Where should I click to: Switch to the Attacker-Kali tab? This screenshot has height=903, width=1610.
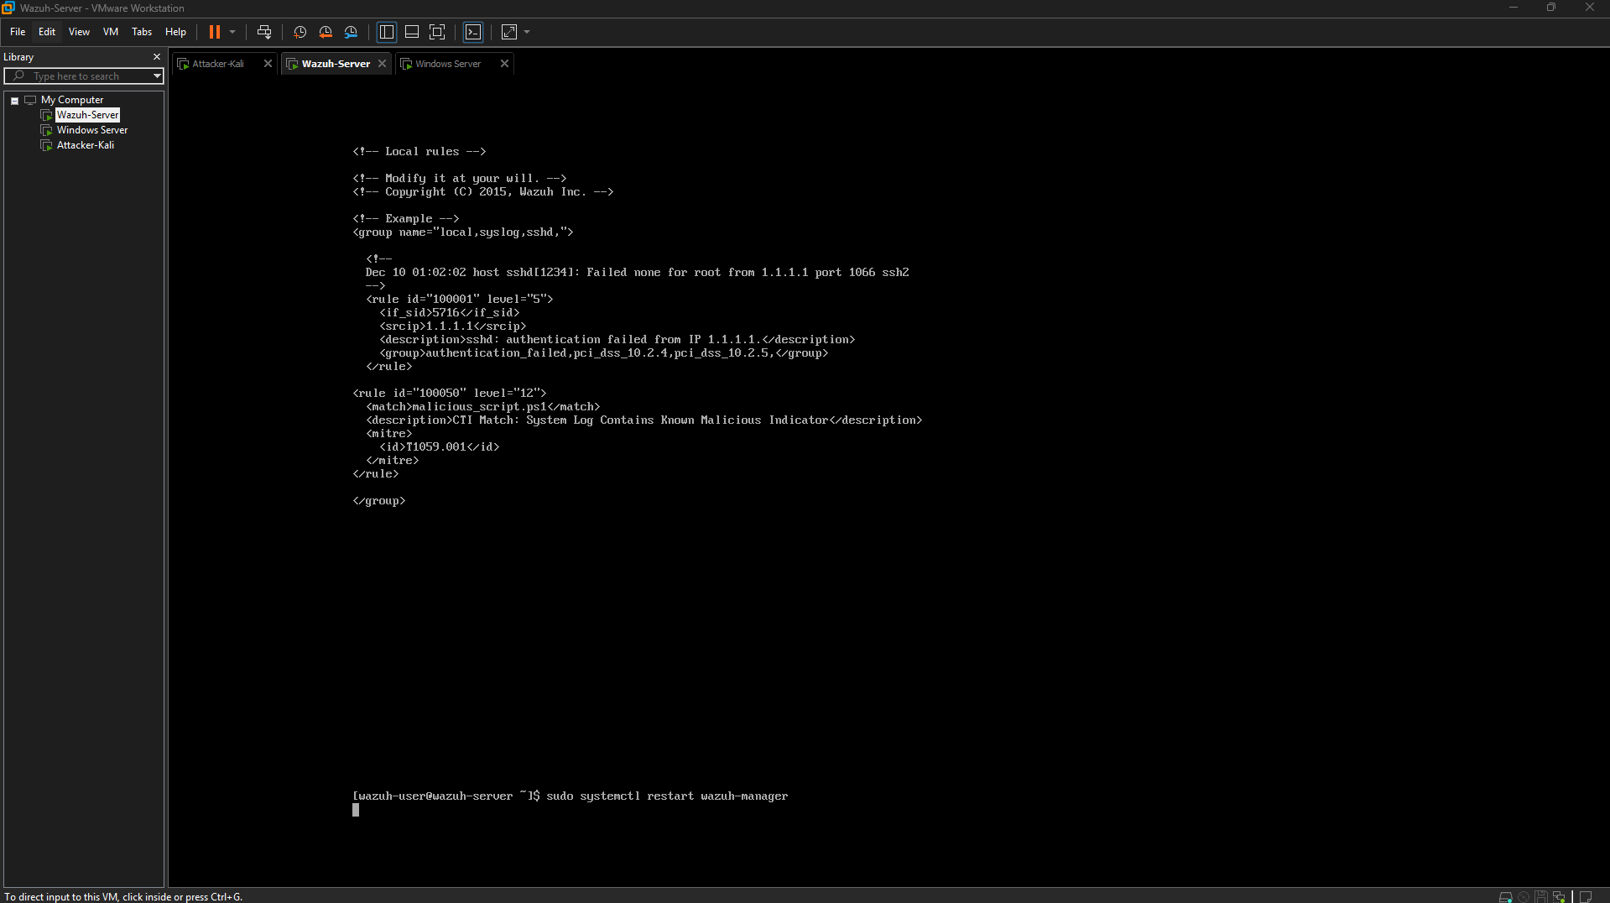click(218, 64)
